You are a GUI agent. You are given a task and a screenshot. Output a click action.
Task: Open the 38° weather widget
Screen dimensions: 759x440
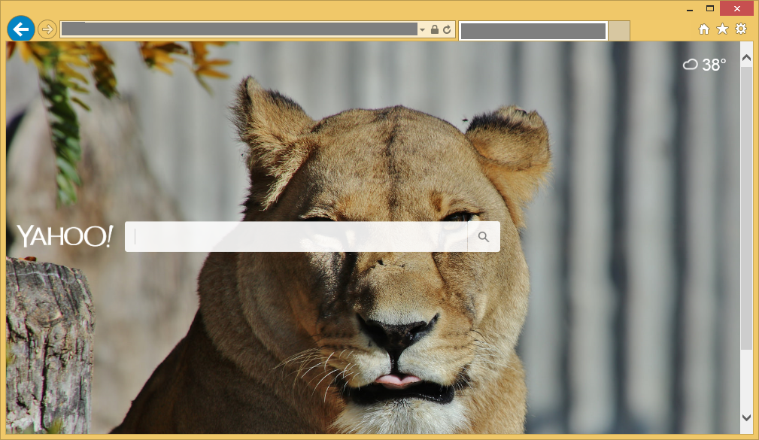coord(704,65)
